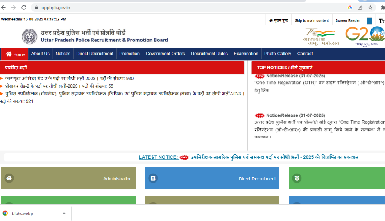Open the blue Direct Recruitment tile
This screenshot has height=221, width=385.
212,178
